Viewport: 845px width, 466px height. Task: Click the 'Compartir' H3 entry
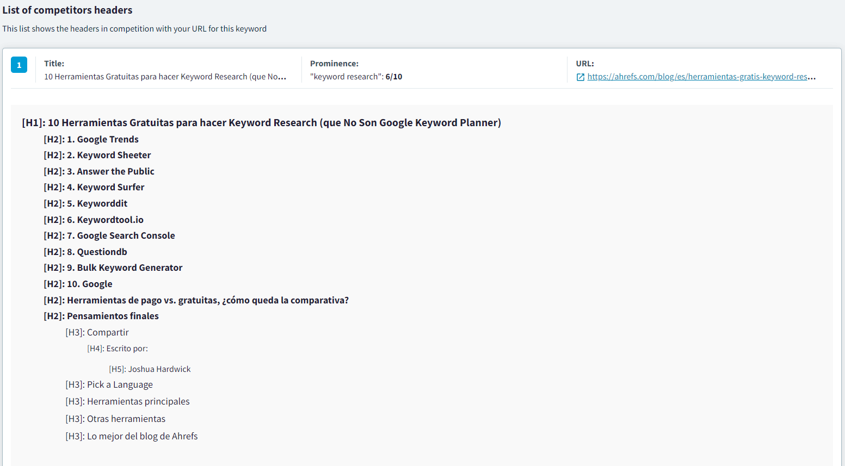[x=97, y=332]
